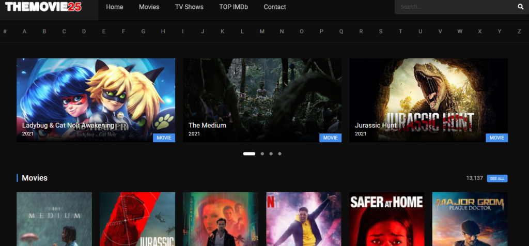Screen dimensions: 529x246
Task: Filter titles by letter Z
Action: click(x=519, y=32)
